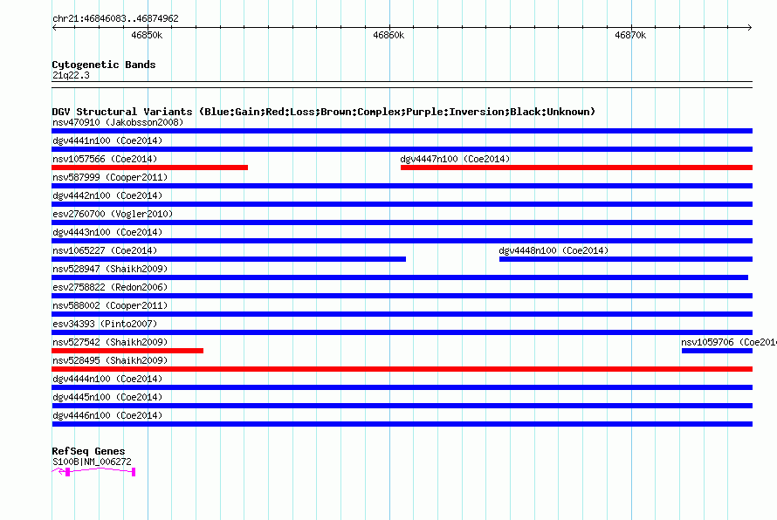777x520 pixels.
Task: Click the nsv470910 (Jakobsson2008) variant label
Action: click(118, 122)
